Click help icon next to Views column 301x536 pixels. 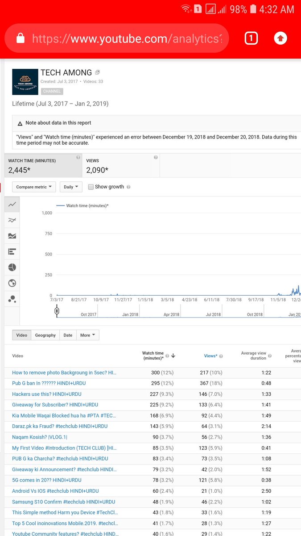pos(221,356)
